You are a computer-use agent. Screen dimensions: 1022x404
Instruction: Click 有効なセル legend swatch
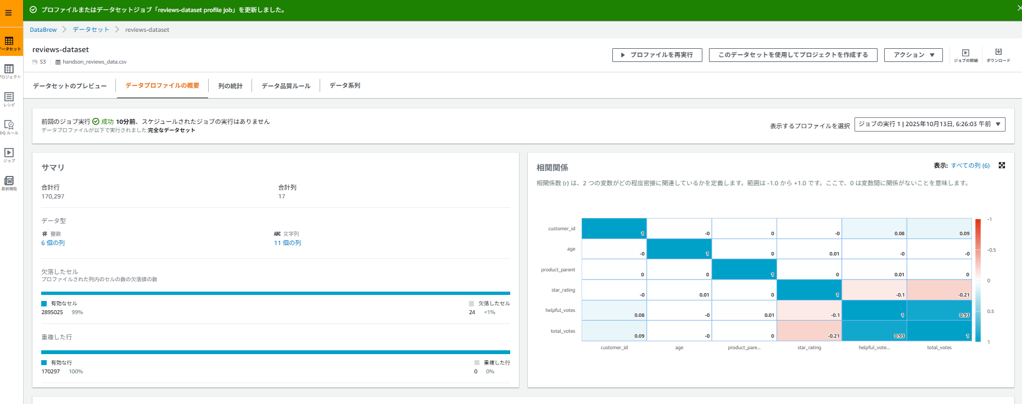coord(44,304)
